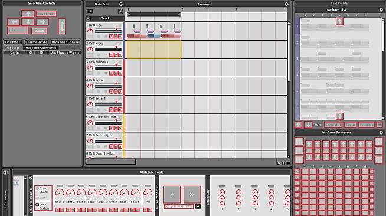Switch to the Mappings tab

12,48
